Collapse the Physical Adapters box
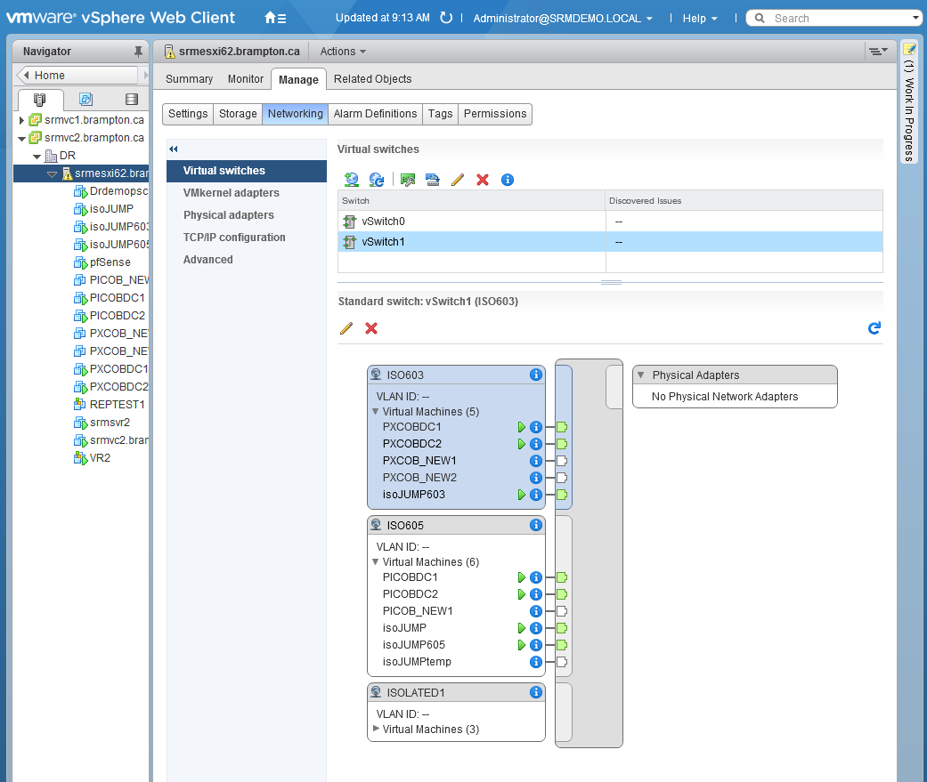Viewport: 927px width, 782px height. tap(640, 375)
